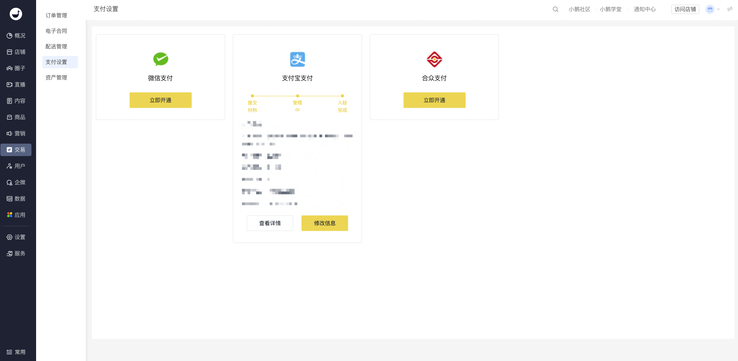Click the 微信支付 card title

coord(160,78)
